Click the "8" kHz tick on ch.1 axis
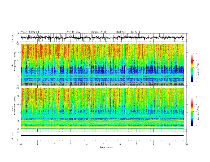The width and height of the screenshot is (210, 162). coord(19,52)
